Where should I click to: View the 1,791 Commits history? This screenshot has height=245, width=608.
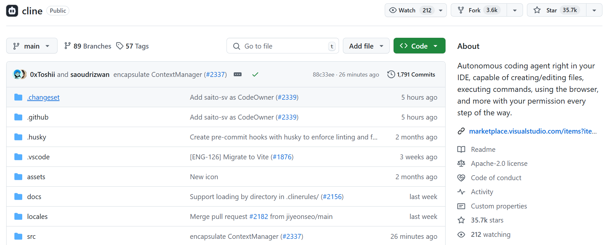411,75
